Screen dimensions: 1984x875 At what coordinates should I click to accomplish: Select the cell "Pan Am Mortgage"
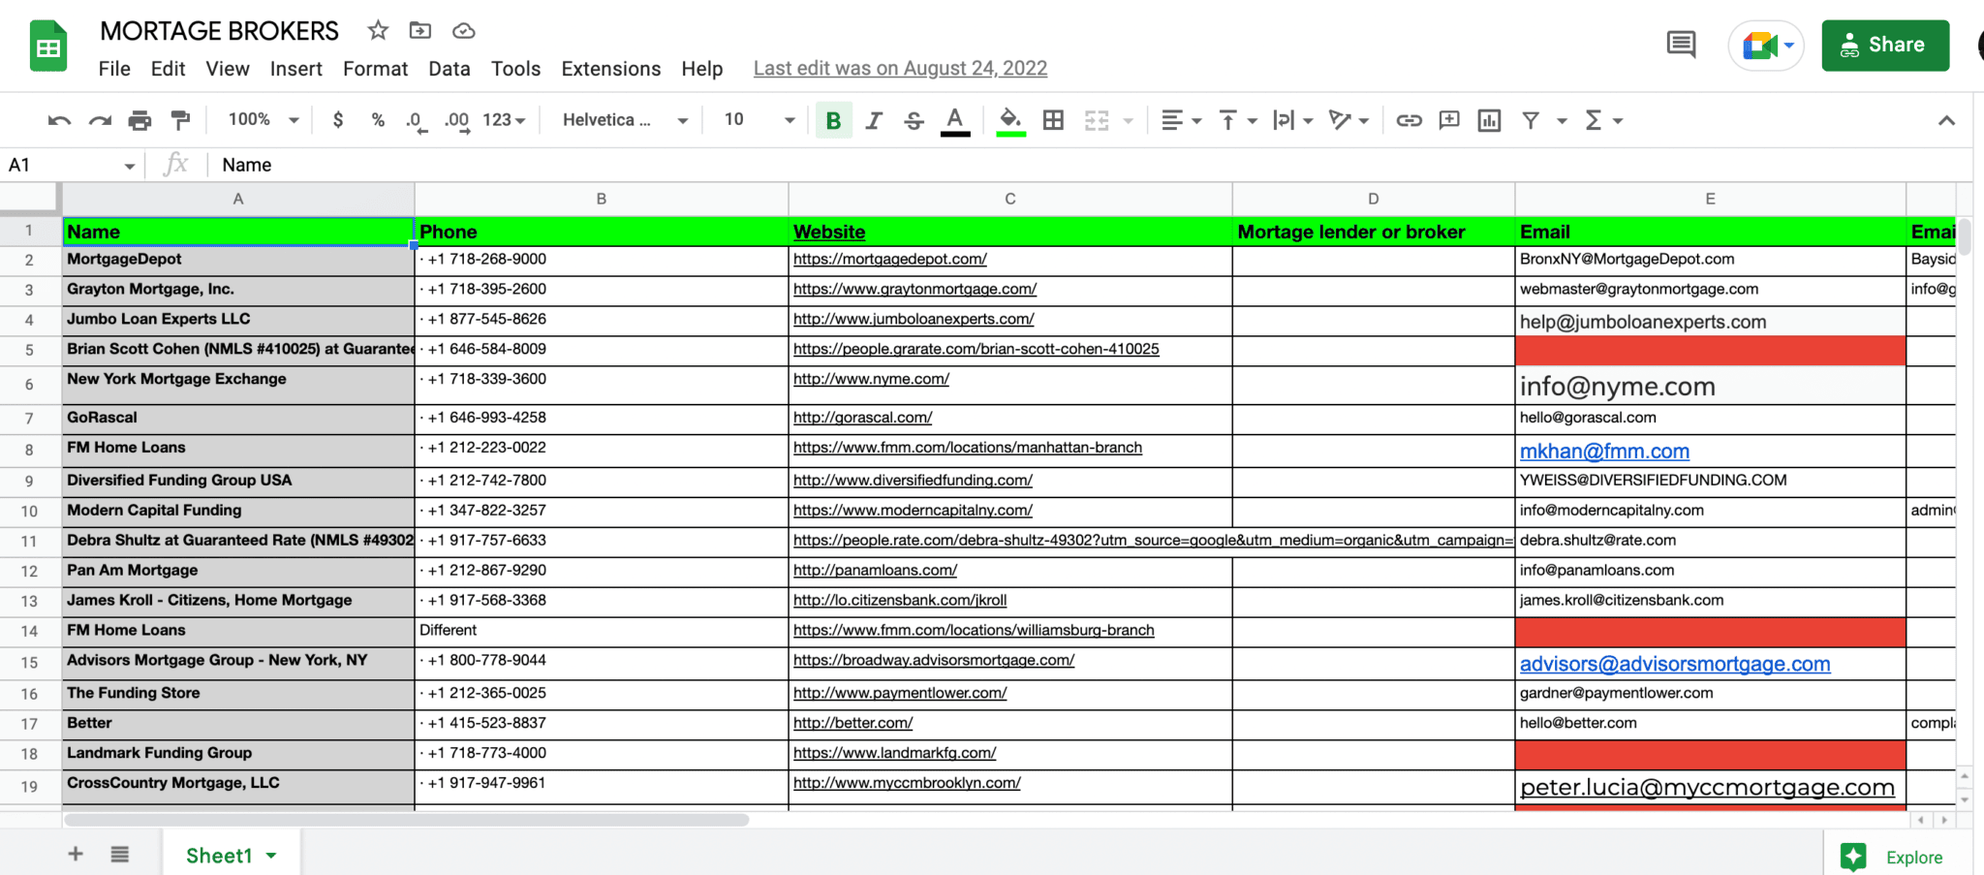[238, 571]
